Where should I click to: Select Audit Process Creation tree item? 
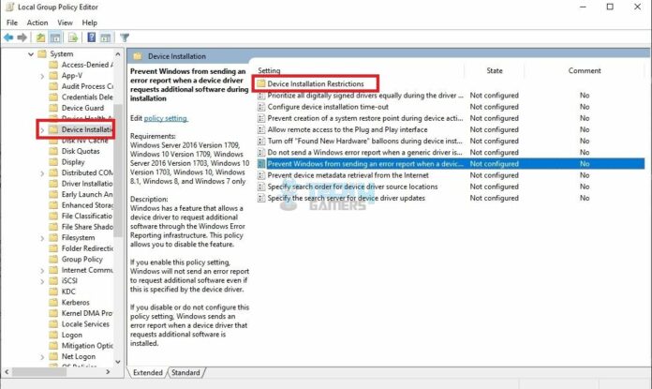tap(87, 86)
